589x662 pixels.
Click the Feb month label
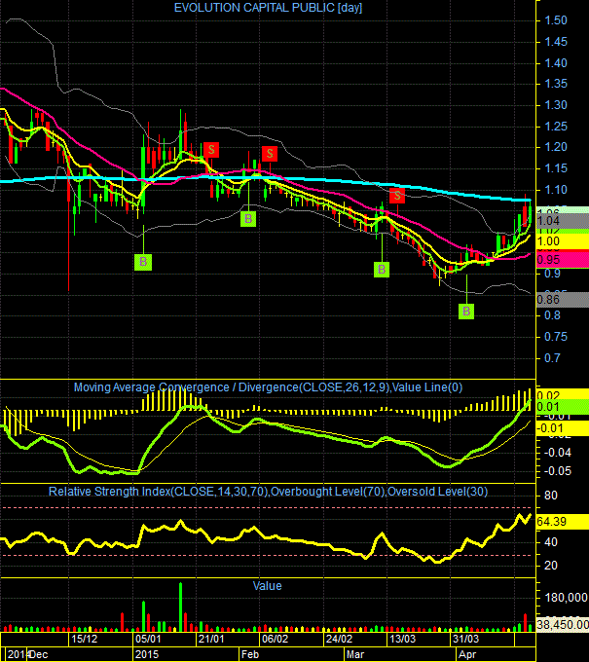(250, 654)
